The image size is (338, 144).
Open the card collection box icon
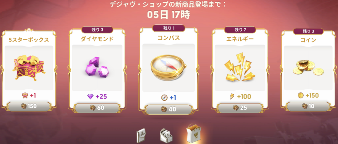166,136
